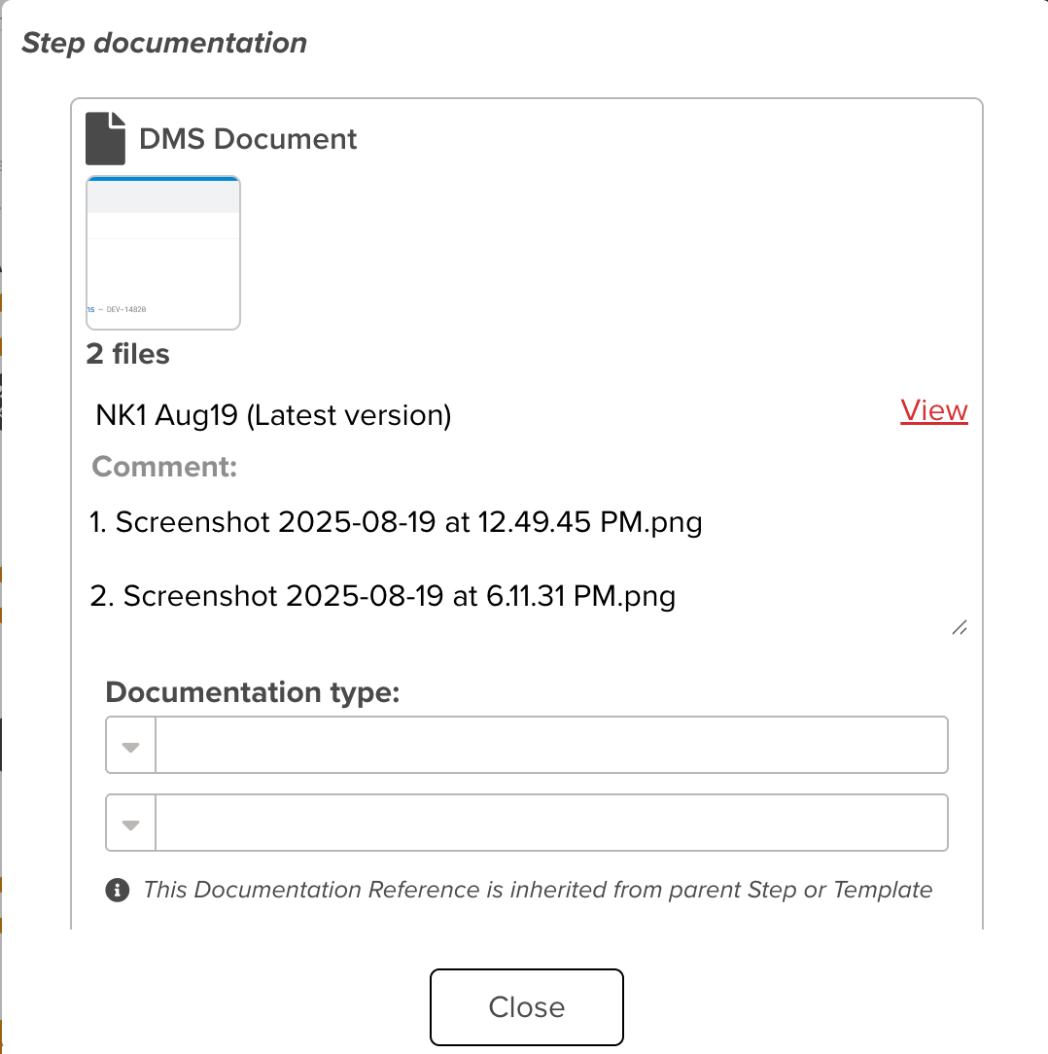Open the second Documentation type dropdown
This screenshot has height=1054, width=1048.
(x=129, y=822)
